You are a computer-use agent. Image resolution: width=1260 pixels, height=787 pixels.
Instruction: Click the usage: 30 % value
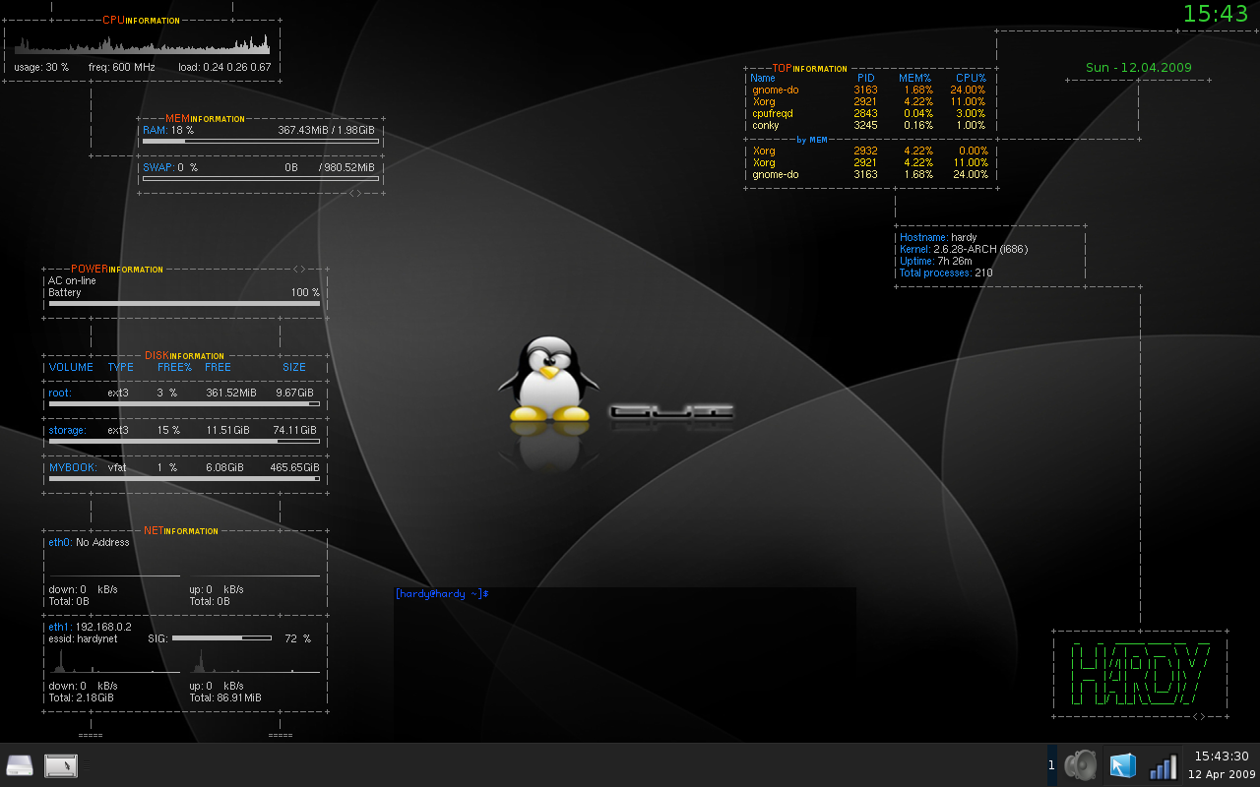41,68
